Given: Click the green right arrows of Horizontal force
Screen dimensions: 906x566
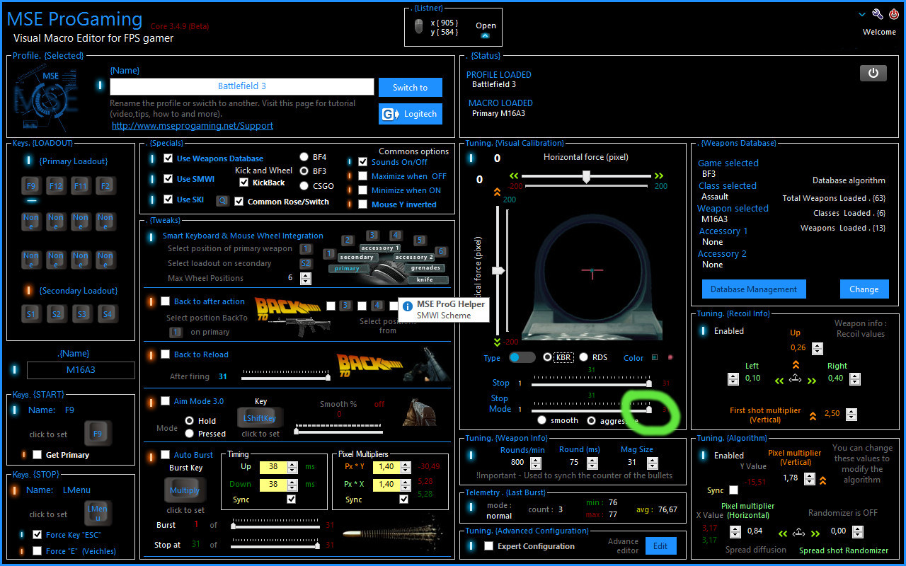Looking at the screenshot, I should pyautogui.click(x=659, y=176).
